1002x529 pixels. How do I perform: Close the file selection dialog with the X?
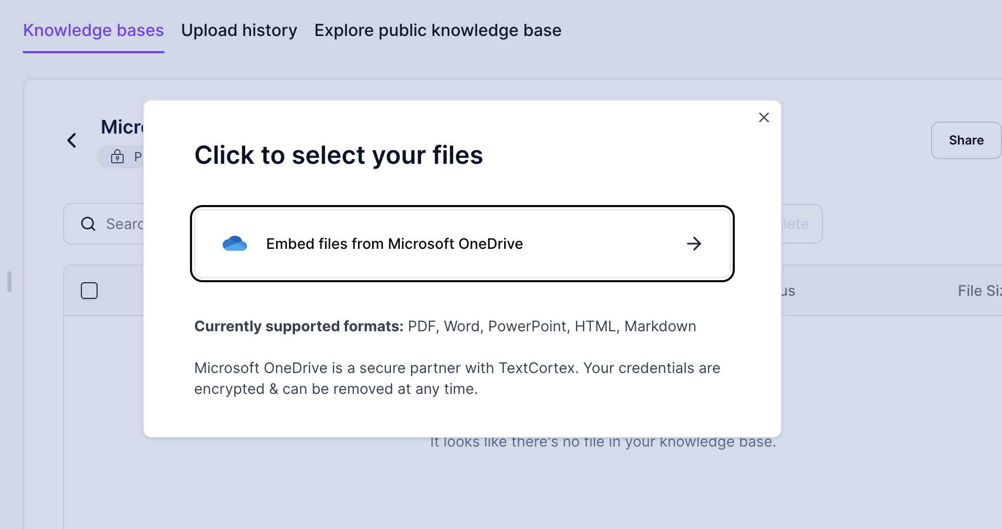(x=764, y=117)
